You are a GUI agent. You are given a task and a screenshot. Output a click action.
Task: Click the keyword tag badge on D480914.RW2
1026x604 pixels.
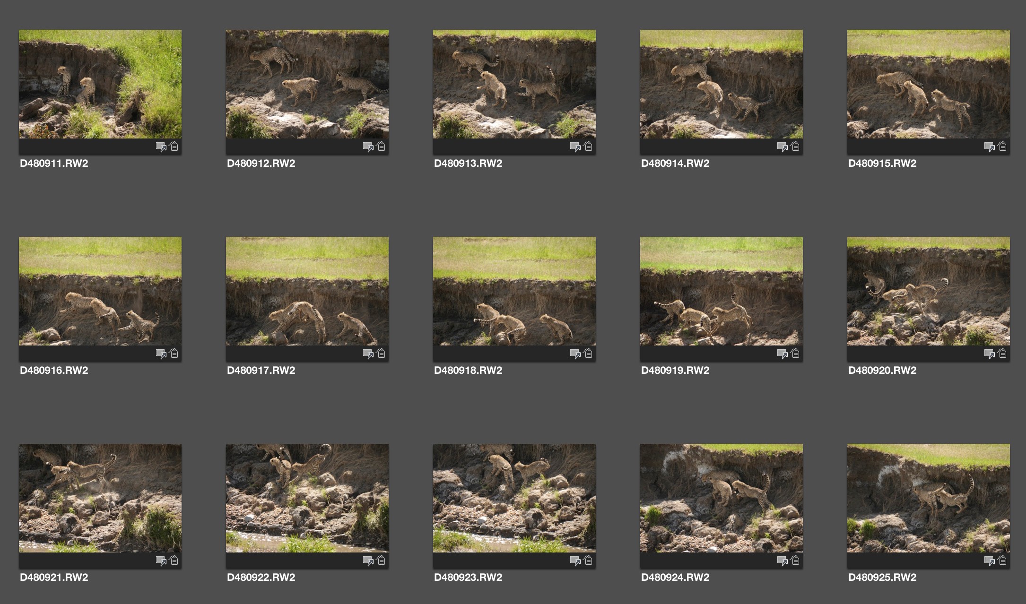point(795,147)
